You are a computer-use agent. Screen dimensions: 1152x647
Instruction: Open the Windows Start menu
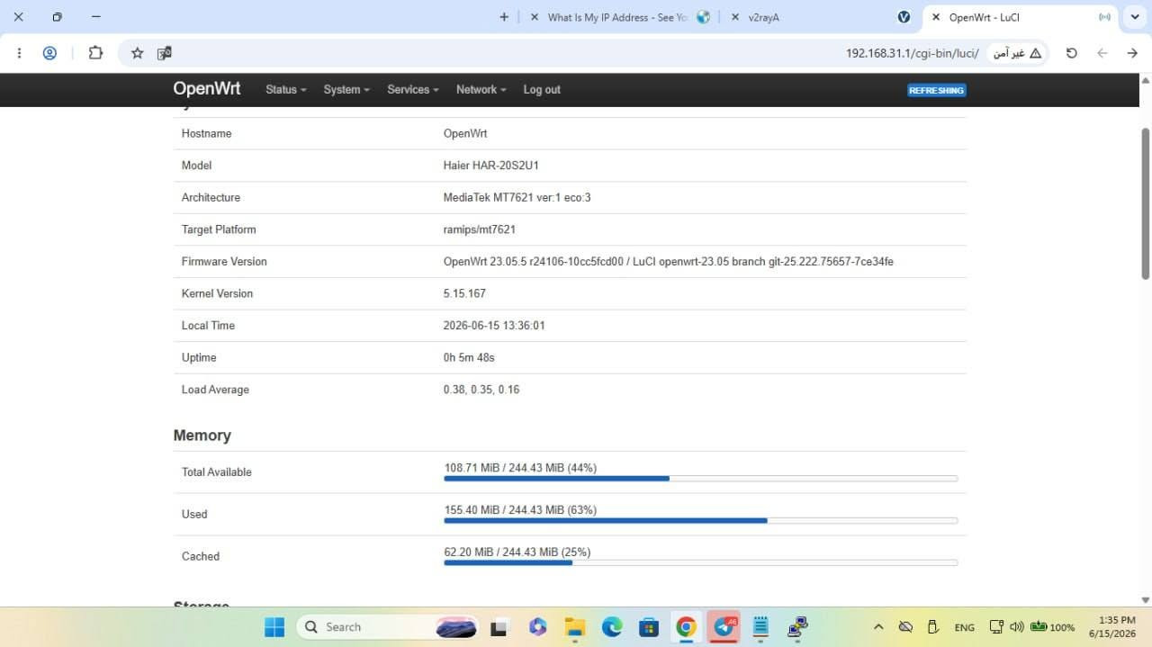click(274, 627)
